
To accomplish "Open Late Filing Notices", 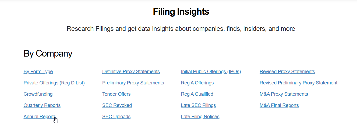I will (x=200, y=117).
